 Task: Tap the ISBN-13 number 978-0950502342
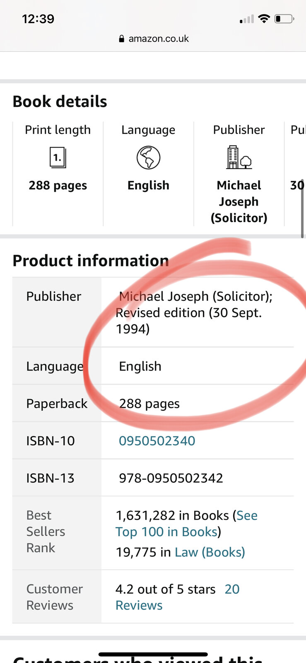point(171,478)
